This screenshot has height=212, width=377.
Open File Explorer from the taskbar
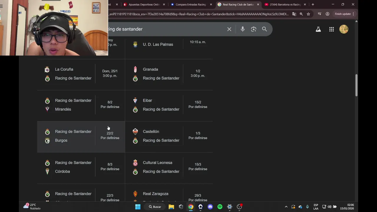171,207
